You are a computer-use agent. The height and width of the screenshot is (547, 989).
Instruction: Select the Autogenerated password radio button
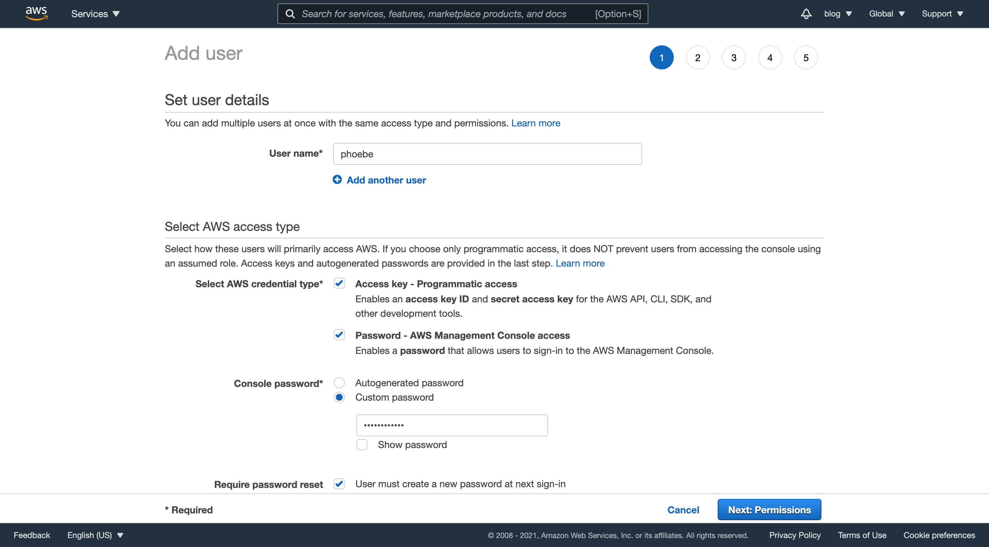click(x=339, y=383)
